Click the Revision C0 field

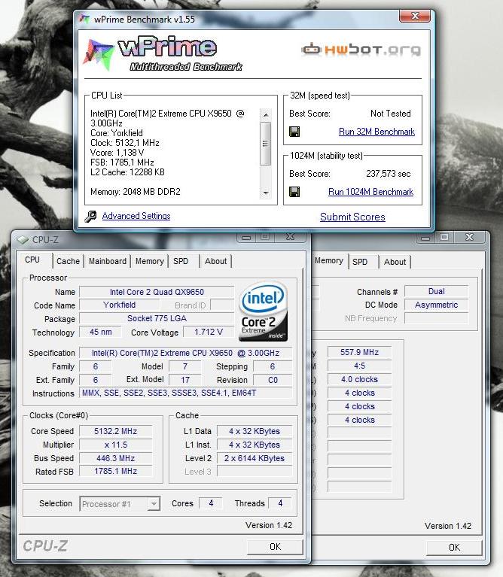(273, 380)
